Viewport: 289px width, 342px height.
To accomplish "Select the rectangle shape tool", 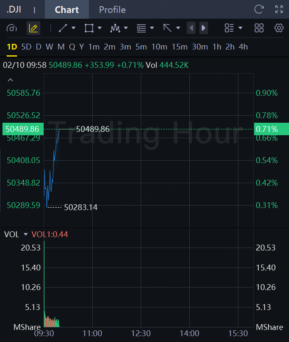I will point(89,28).
